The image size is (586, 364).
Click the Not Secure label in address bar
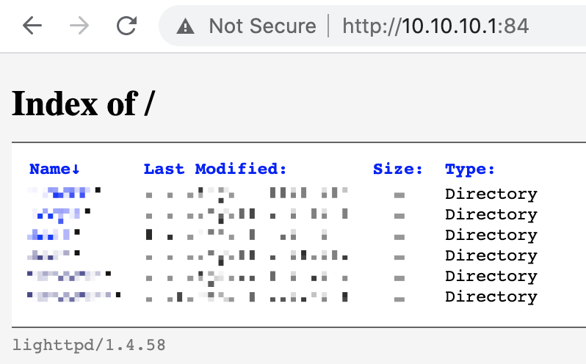262,26
